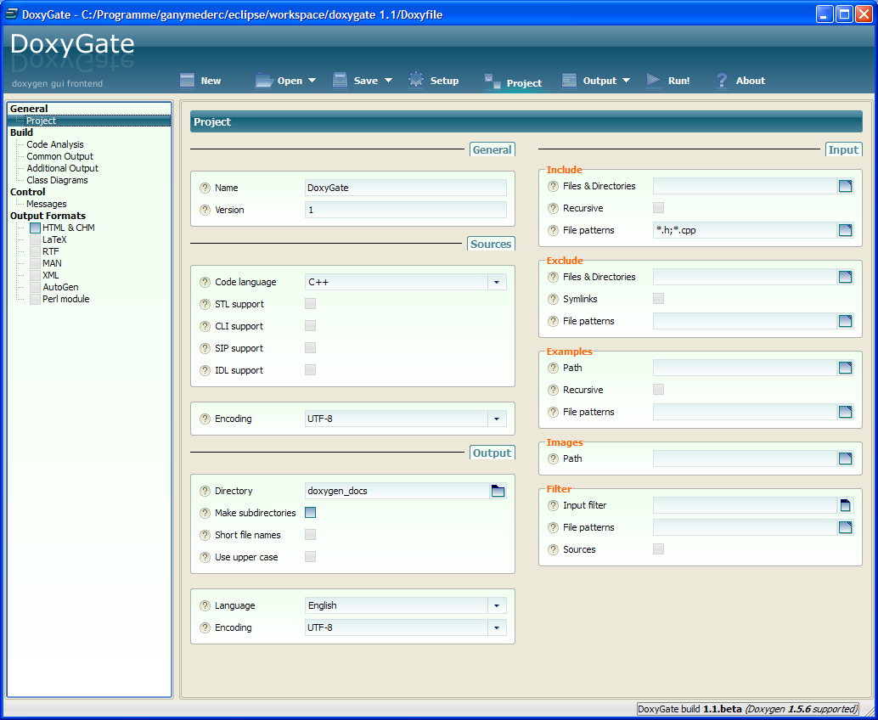
Task: Enable IDL support checkbox
Action: [x=310, y=369]
